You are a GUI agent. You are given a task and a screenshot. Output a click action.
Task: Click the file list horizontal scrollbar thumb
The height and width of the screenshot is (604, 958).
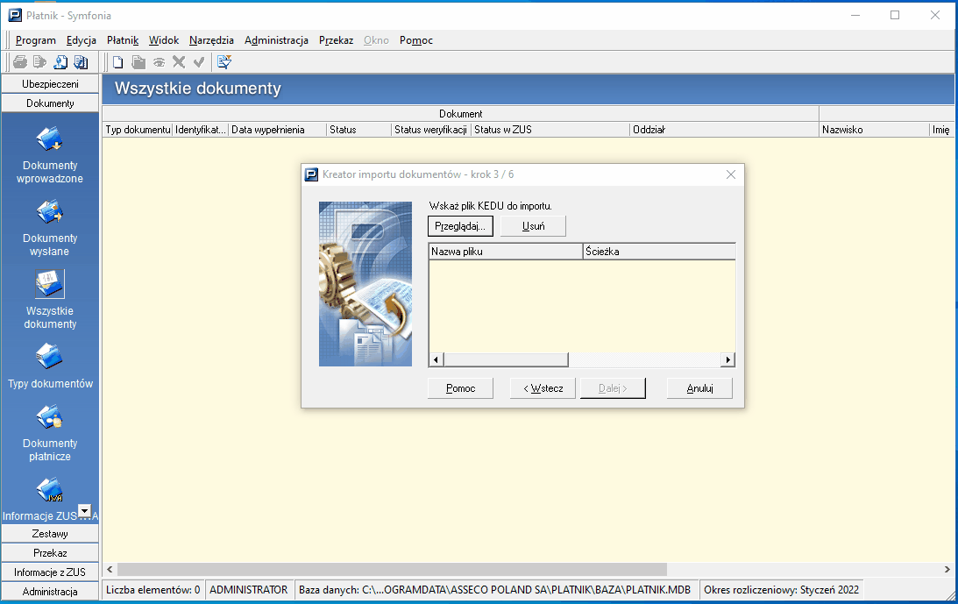[x=506, y=359]
